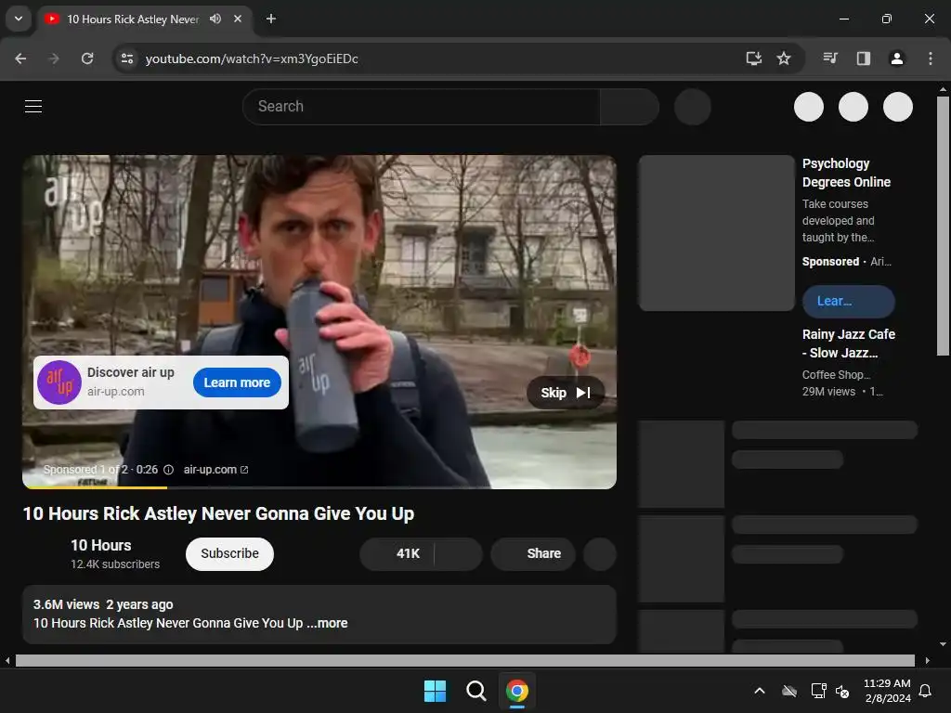Like the video showing 41K

point(397,553)
